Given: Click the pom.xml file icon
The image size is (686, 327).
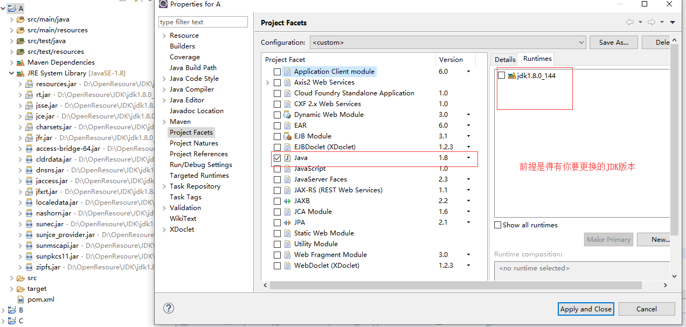Looking at the screenshot, I should pos(20,300).
